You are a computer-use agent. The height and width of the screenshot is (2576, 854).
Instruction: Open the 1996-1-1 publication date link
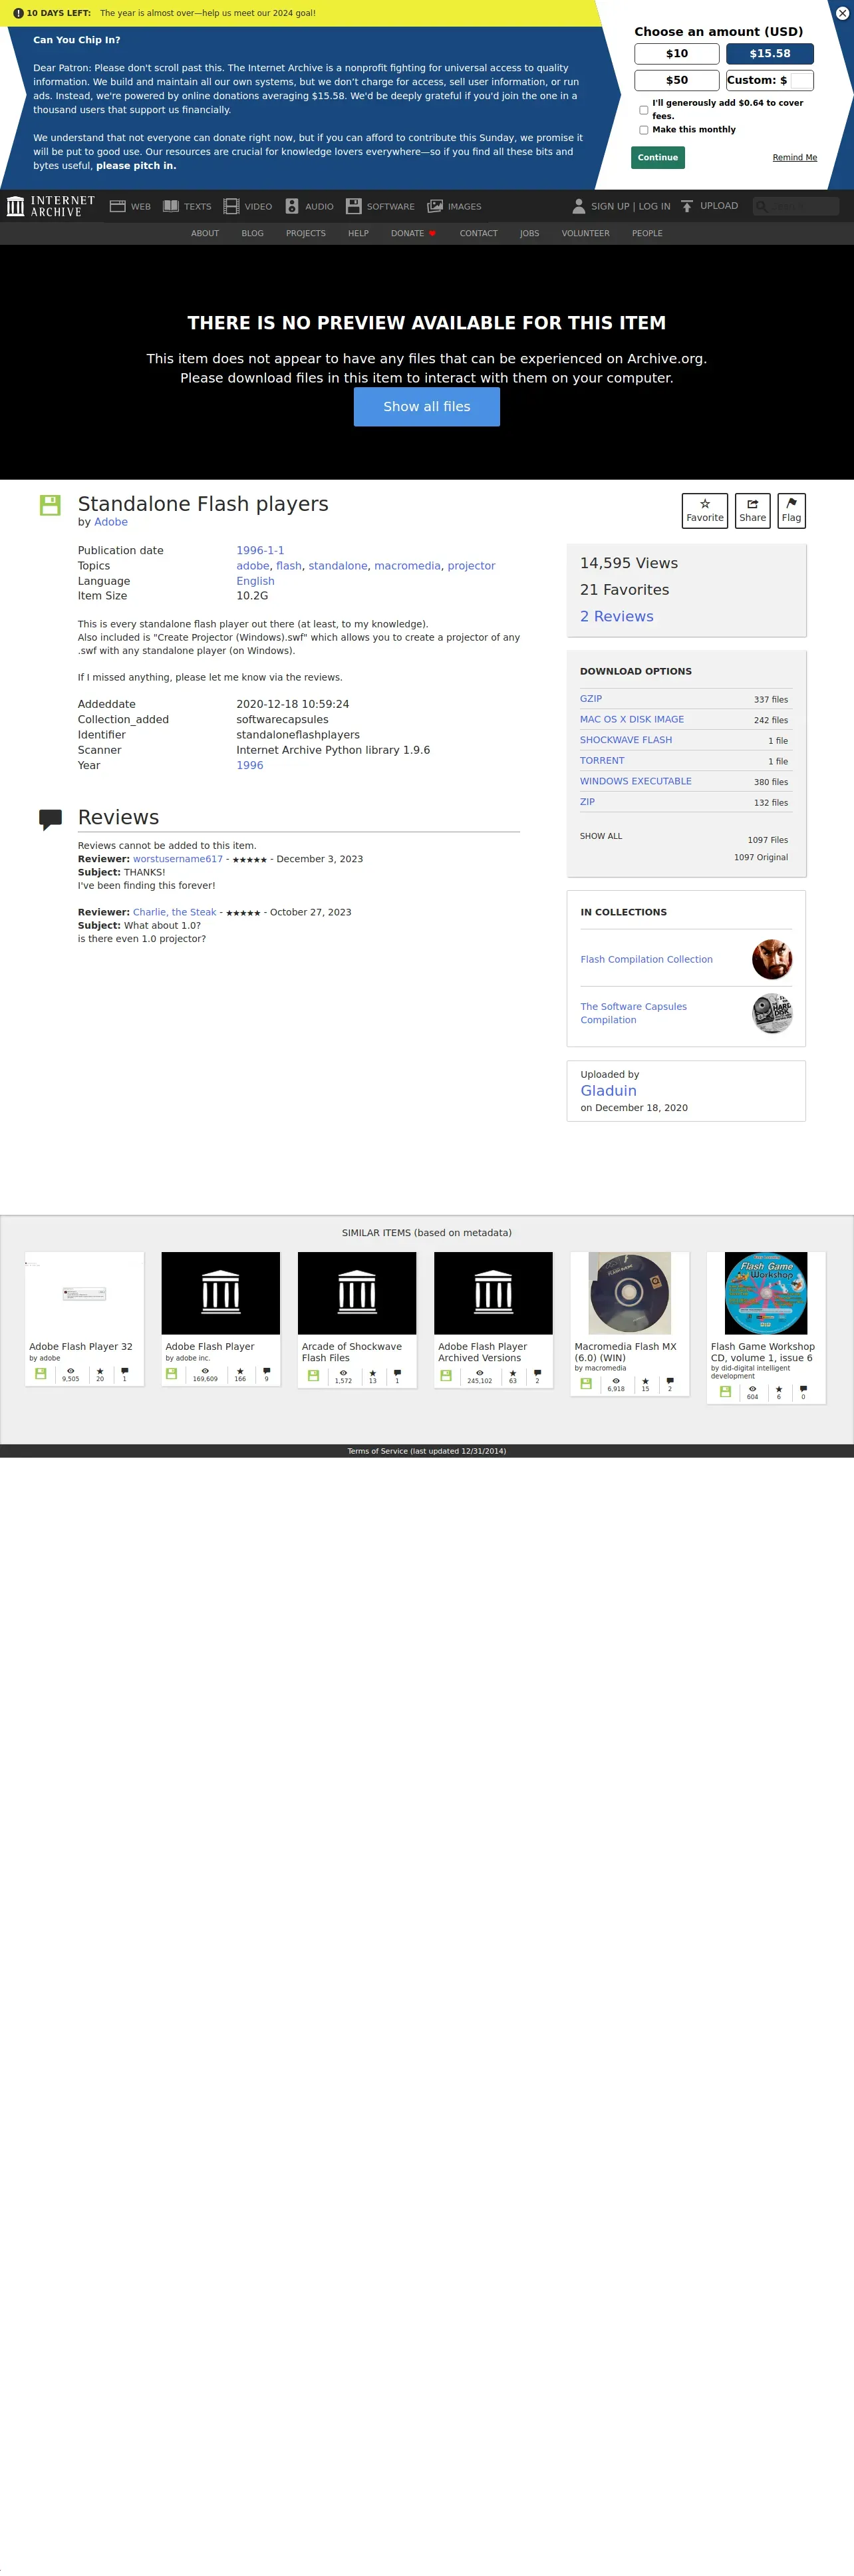coord(260,551)
